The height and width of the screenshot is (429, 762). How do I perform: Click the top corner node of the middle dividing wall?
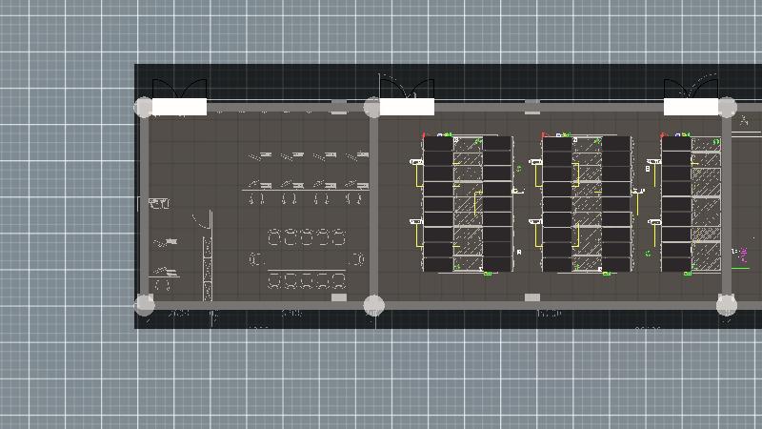point(374,107)
